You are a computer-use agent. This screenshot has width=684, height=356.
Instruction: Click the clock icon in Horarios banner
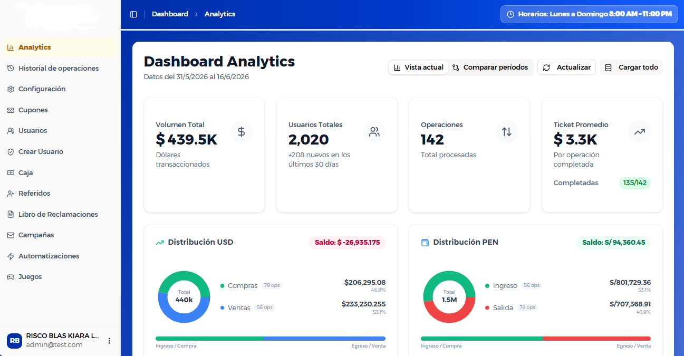tap(510, 14)
